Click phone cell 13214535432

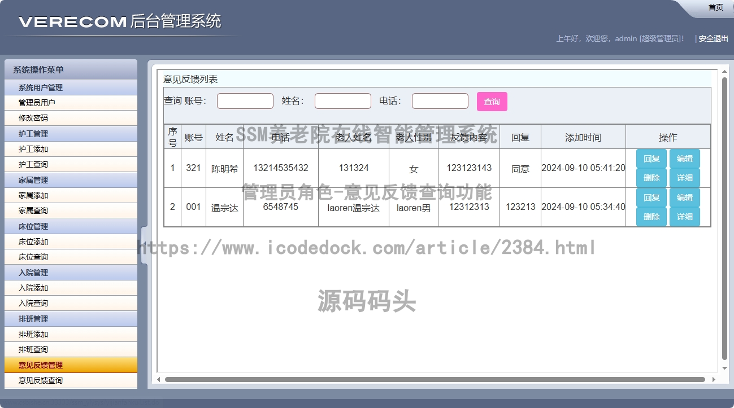click(x=281, y=168)
